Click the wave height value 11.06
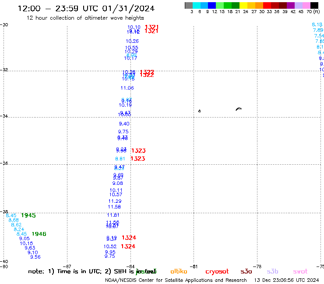The width and height of the screenshot is (324, 284). pyautogui.click(x=127, y=88)
